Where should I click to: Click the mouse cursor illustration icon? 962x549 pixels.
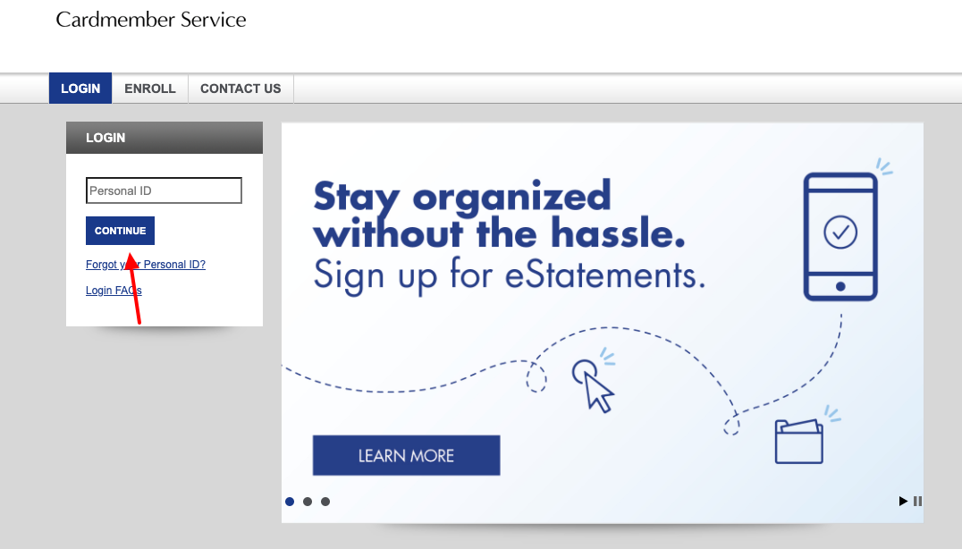[594, 384]
